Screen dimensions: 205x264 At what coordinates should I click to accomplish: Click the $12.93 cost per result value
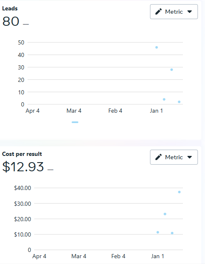click(23, 167)
